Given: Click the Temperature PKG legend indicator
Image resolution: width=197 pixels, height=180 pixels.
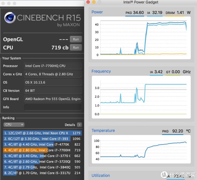Looking at the screenshot, I should click(174, 134).
